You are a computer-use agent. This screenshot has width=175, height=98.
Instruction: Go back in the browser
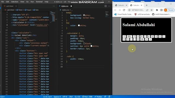click(115, 10)
